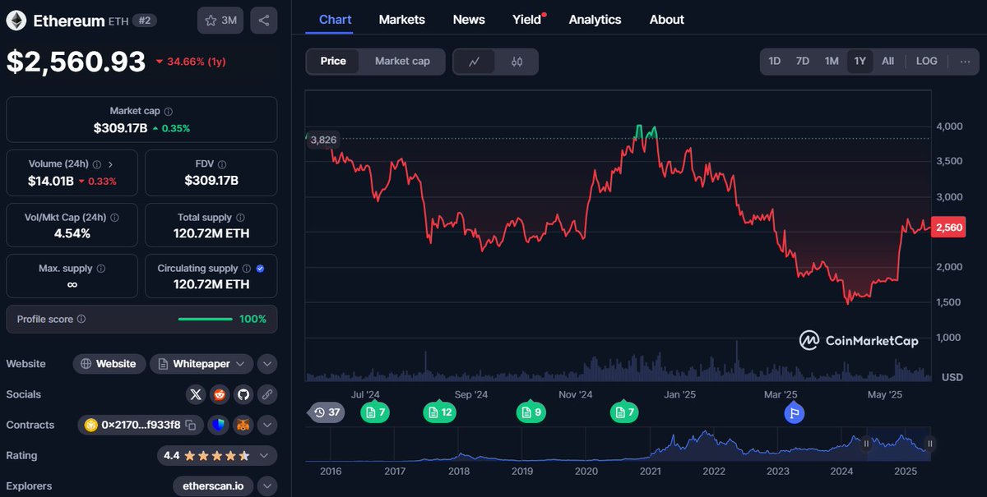Open the Markets tab
987x497 pixels.
tap(402, 19)
